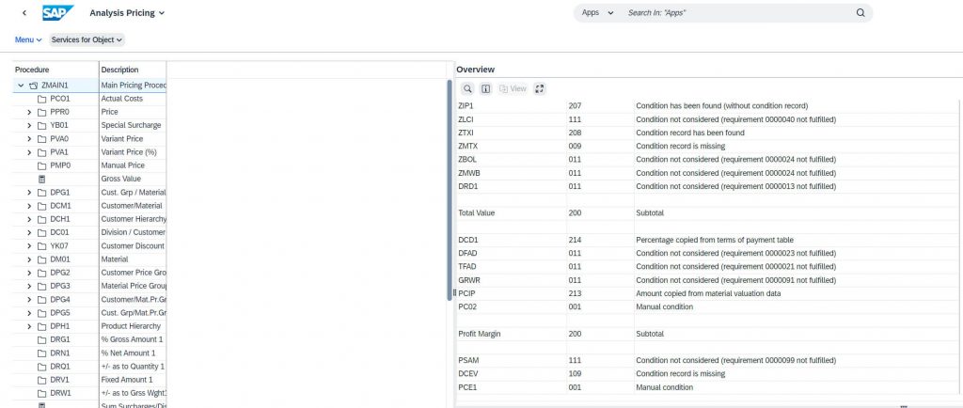Image resolution: width=963 pixels, height=408 pixels.
Task: Select the PSAM condition row
Action: coord(709,361)
